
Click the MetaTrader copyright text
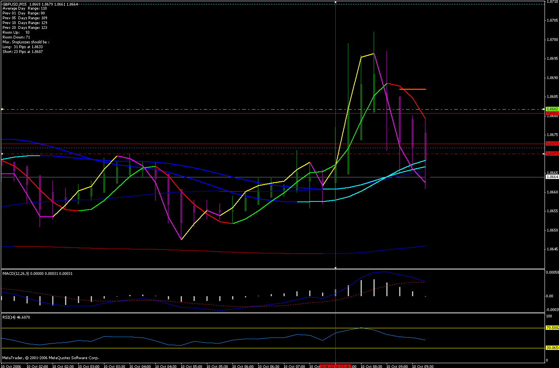50,358
